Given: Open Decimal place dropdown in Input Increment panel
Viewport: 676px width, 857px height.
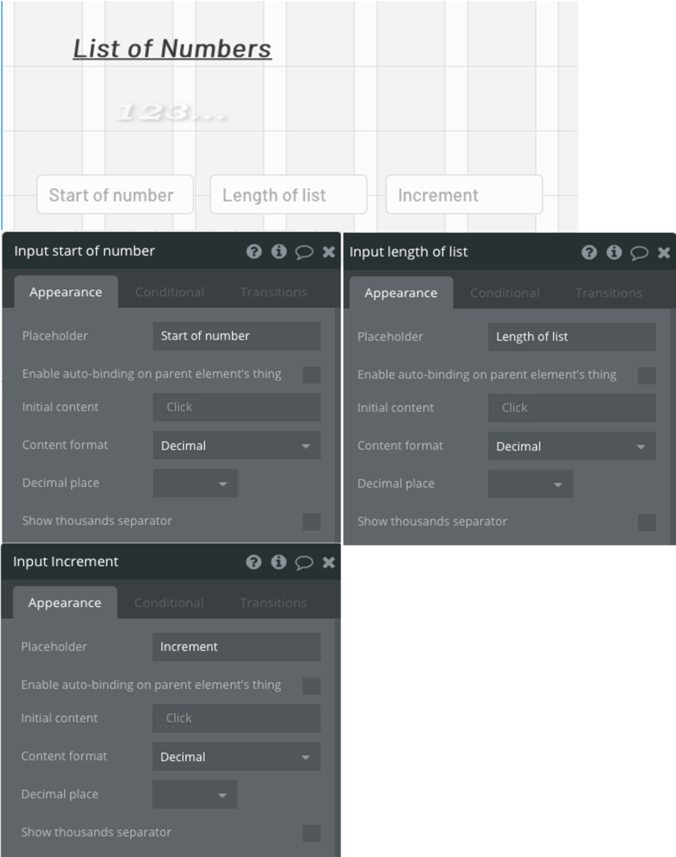Looking at the screenshot, I should (194, 795).
